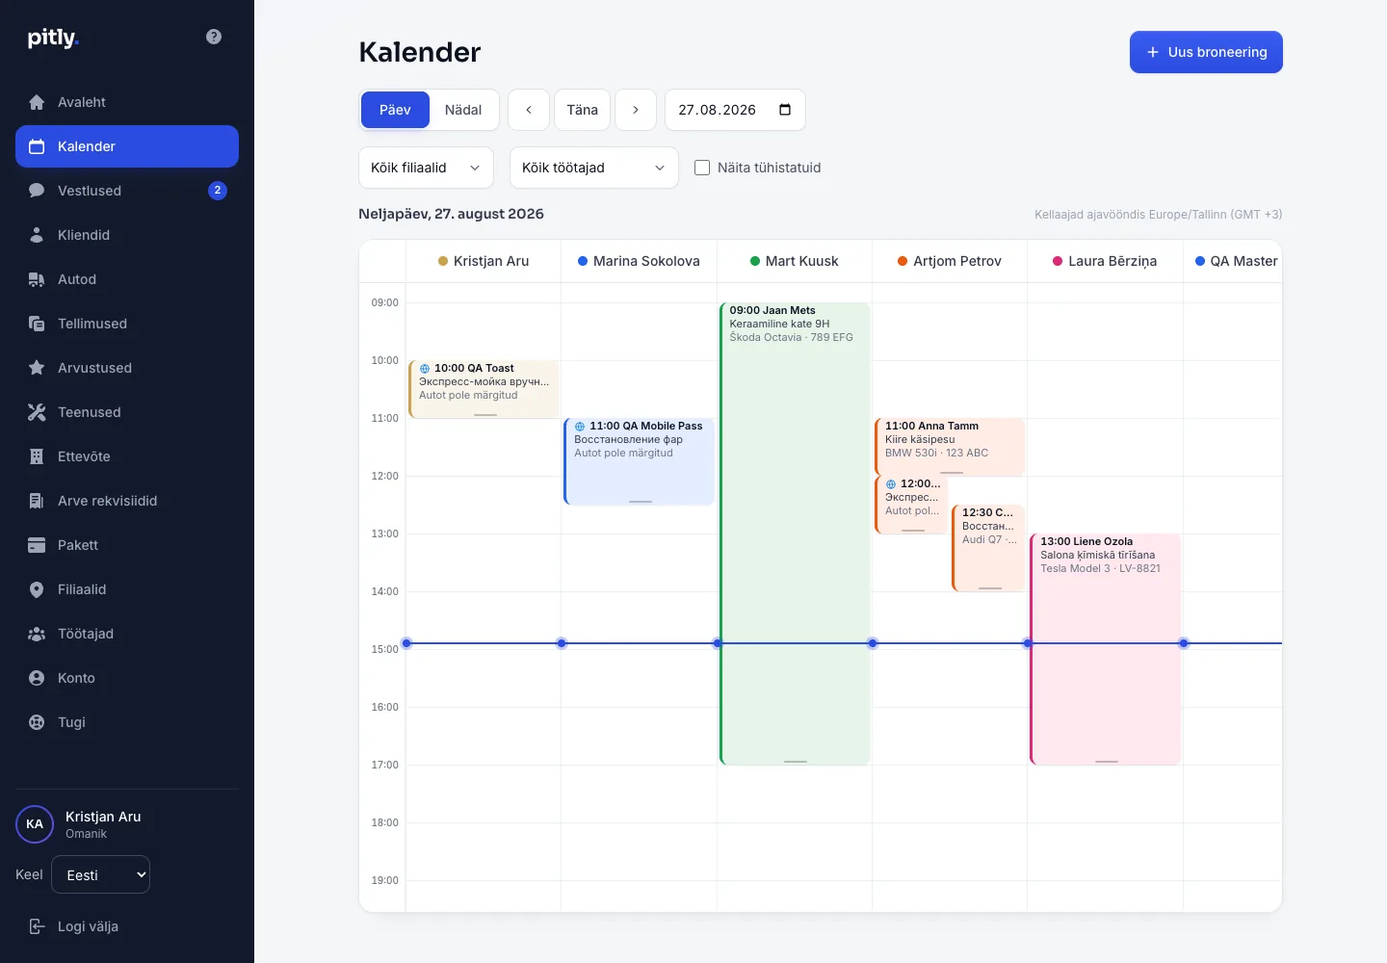
Task: Click the Pakett card icon
Action: tap(37, 545)
